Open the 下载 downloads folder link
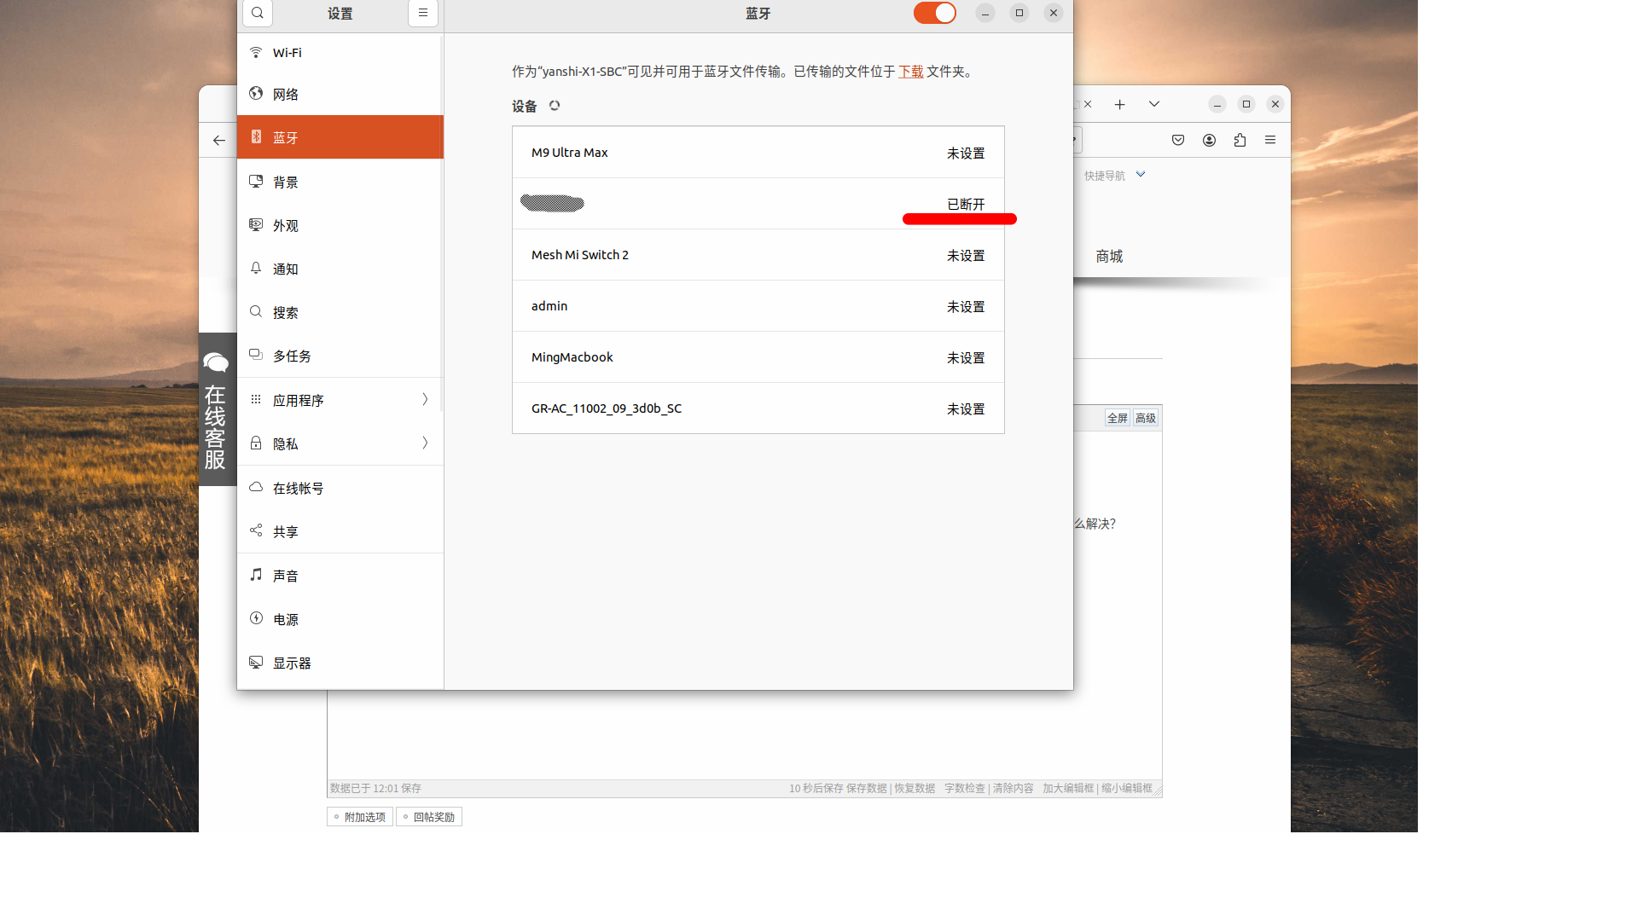 click(x=910, y=72)
